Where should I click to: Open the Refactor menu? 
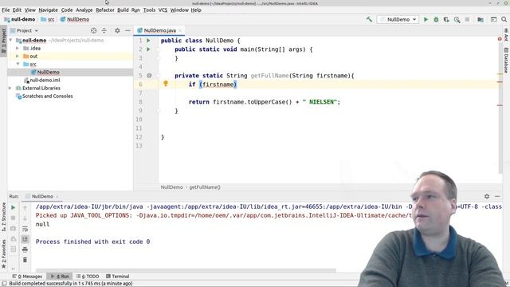[x=104, y=10]
